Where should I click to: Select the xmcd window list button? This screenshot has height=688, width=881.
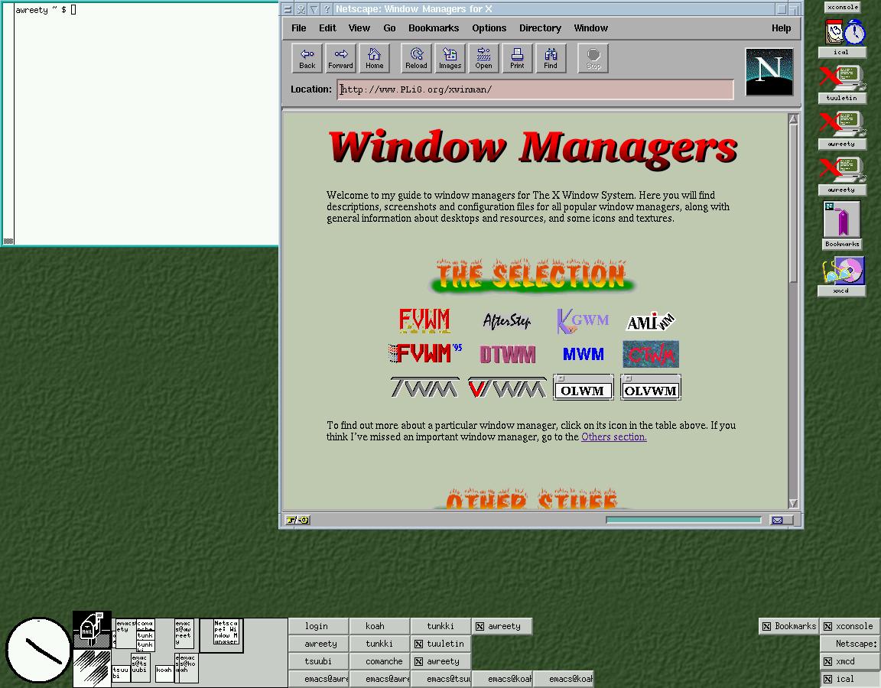[850, 661]
